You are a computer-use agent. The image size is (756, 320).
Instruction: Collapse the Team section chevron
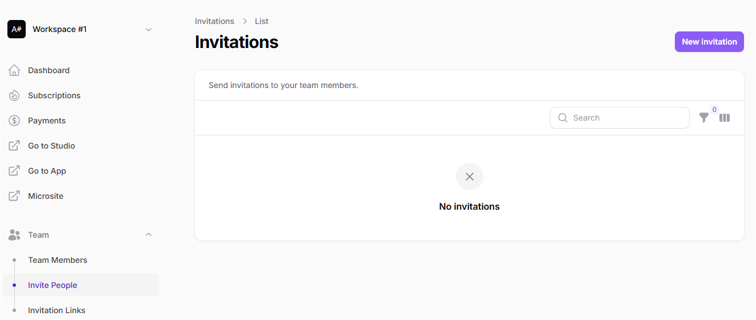[149, 235]
